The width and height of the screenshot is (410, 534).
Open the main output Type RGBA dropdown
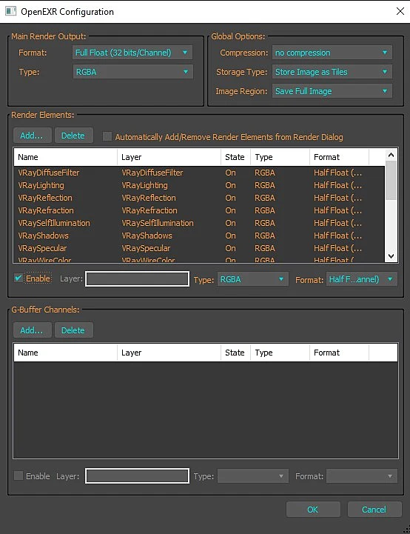point(132,72)
